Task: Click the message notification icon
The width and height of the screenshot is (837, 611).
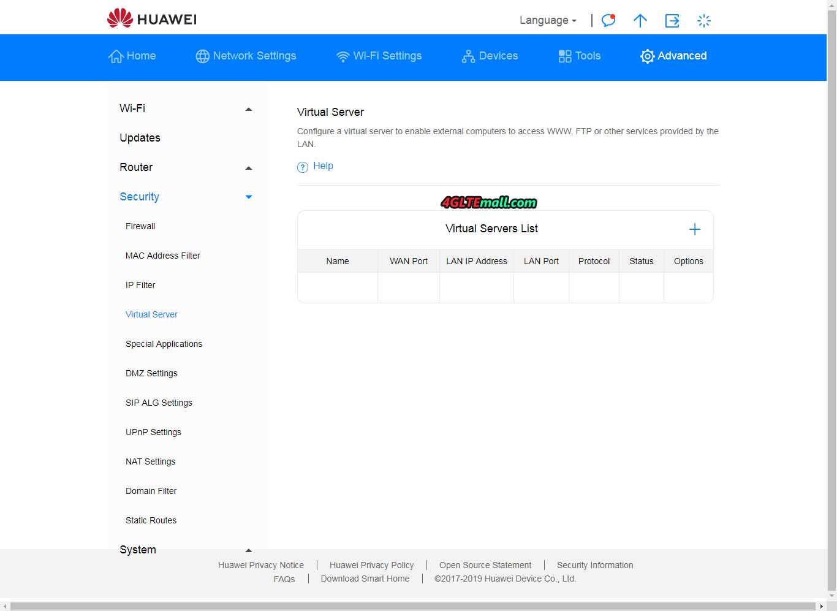Action: coord(608,20)
